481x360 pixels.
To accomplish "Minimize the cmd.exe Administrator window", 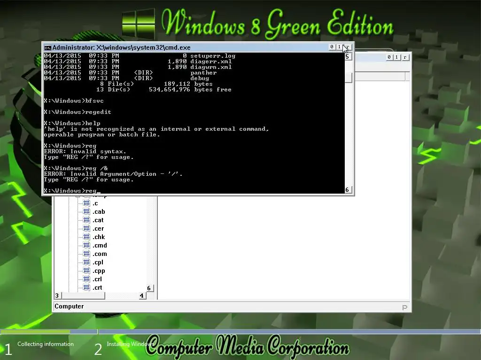I will 332,47.
